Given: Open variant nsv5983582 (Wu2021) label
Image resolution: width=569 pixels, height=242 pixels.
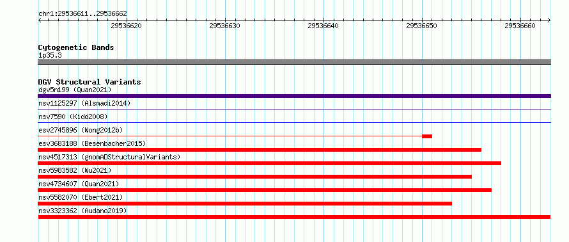Looking at the screenshot, I should (75, 170).
